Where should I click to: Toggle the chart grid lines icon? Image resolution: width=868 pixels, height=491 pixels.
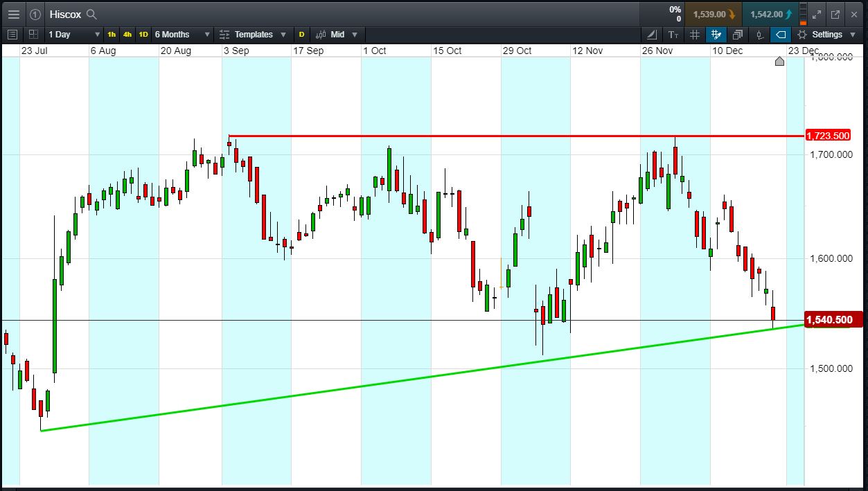695,34
